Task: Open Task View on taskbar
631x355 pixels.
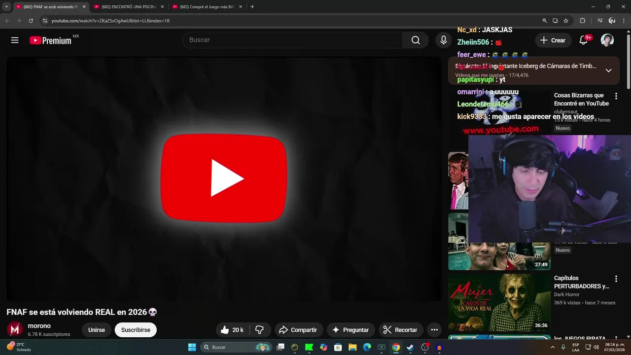Action: coord(280,347)
